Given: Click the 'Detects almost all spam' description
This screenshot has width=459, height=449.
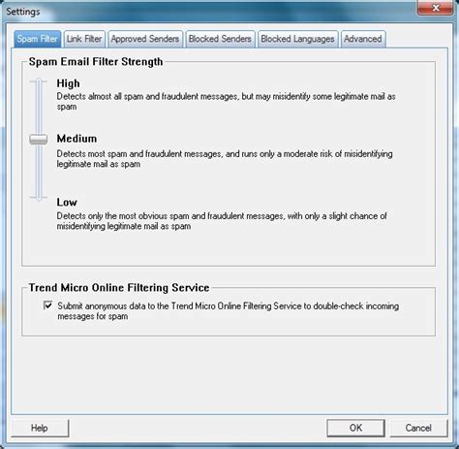Looking at the screenshot, I should click(x=226, y=102).
